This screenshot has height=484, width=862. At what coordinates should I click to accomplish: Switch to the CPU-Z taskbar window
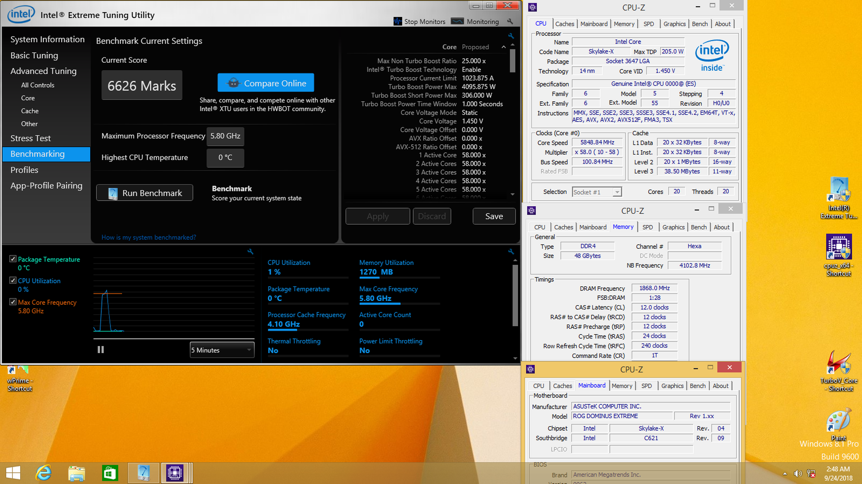[x=175, y=473]
